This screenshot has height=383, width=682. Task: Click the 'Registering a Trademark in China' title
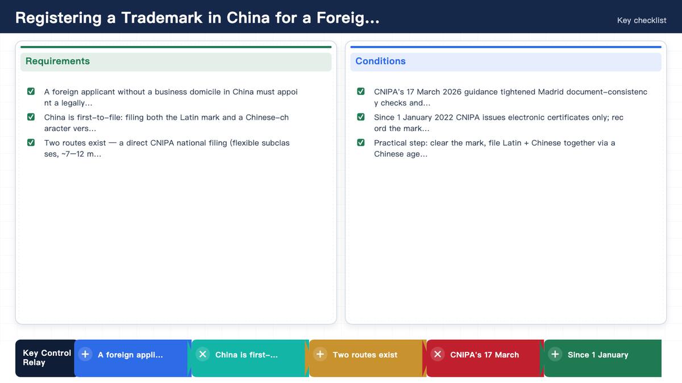coord(197,18)
